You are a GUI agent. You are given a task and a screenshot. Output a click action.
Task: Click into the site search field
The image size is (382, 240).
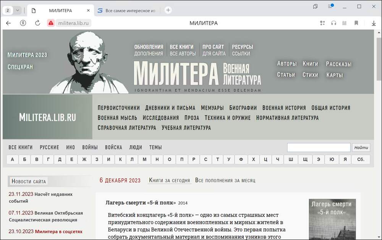pos(319,147)
